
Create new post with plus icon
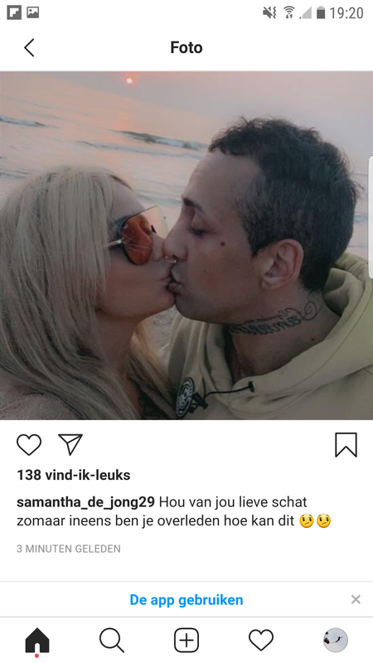186,640
